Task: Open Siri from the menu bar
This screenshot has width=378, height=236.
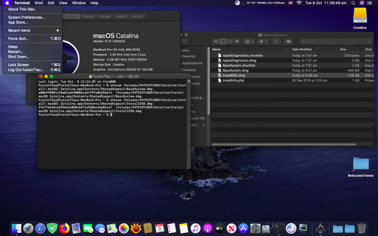Action: tap(362, 3)
